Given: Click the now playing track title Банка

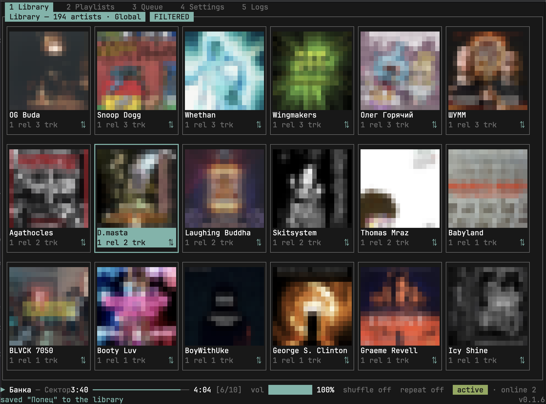Looking at the screenshot, I should click(x=20, y=390).
